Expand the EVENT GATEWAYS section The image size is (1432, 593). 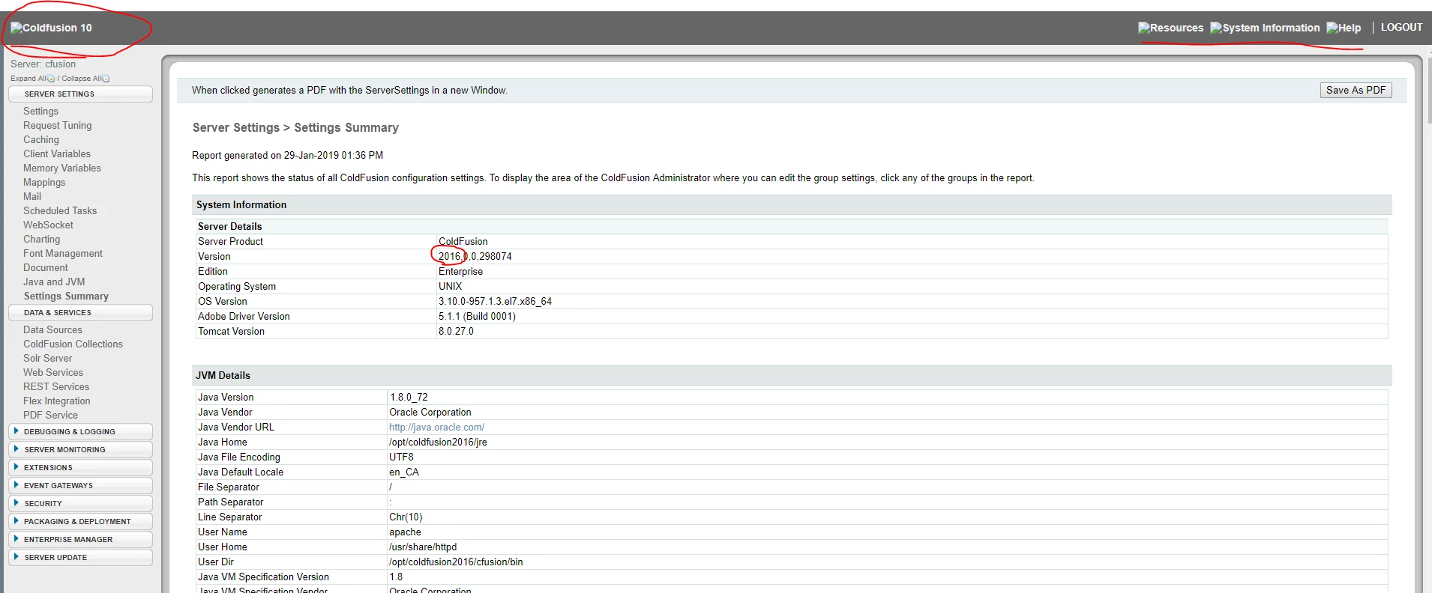click(80, 485)
